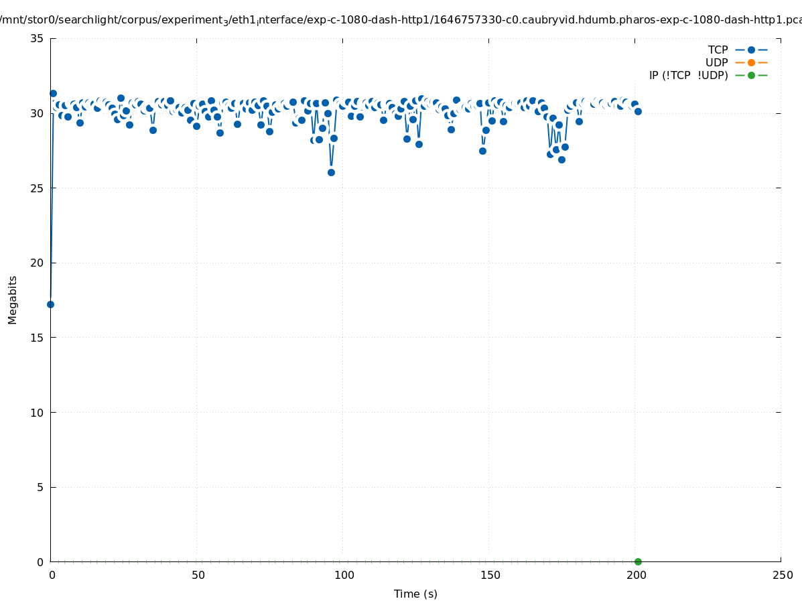Click the 250 tick label on the time axis
Viewport: 802px width, 603px height.
(782, 576)
